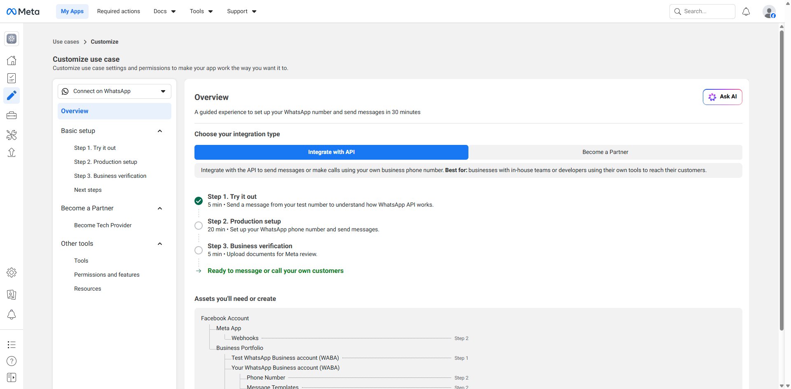This screenshot has height=389, width=791.
Task: Click the green check on Step 1
Action: 199,201
